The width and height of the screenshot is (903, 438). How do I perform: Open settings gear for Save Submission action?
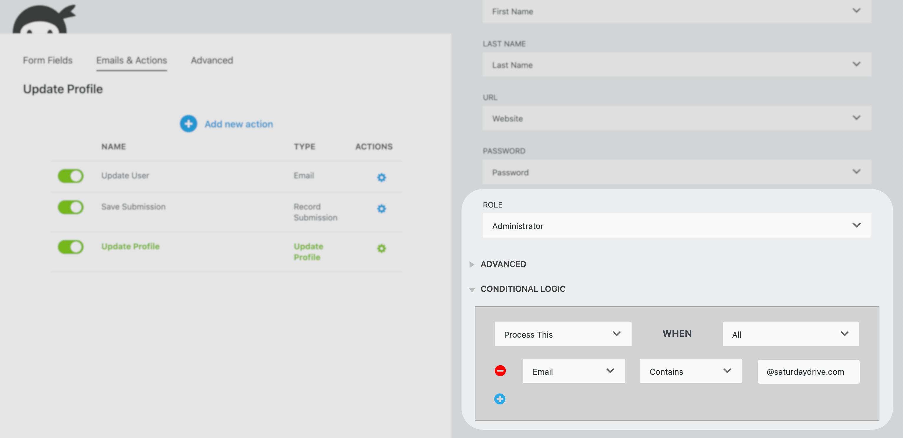point(381,209)
